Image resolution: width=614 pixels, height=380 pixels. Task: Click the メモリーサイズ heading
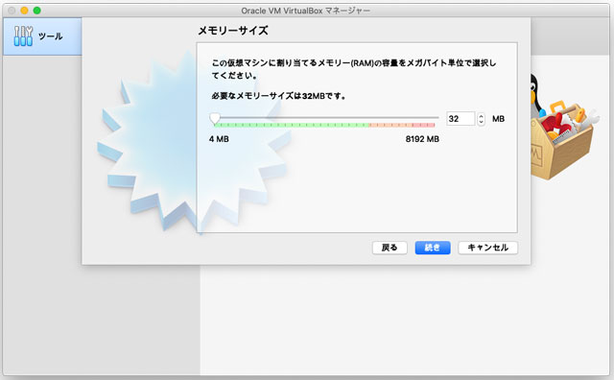[233, 31]
